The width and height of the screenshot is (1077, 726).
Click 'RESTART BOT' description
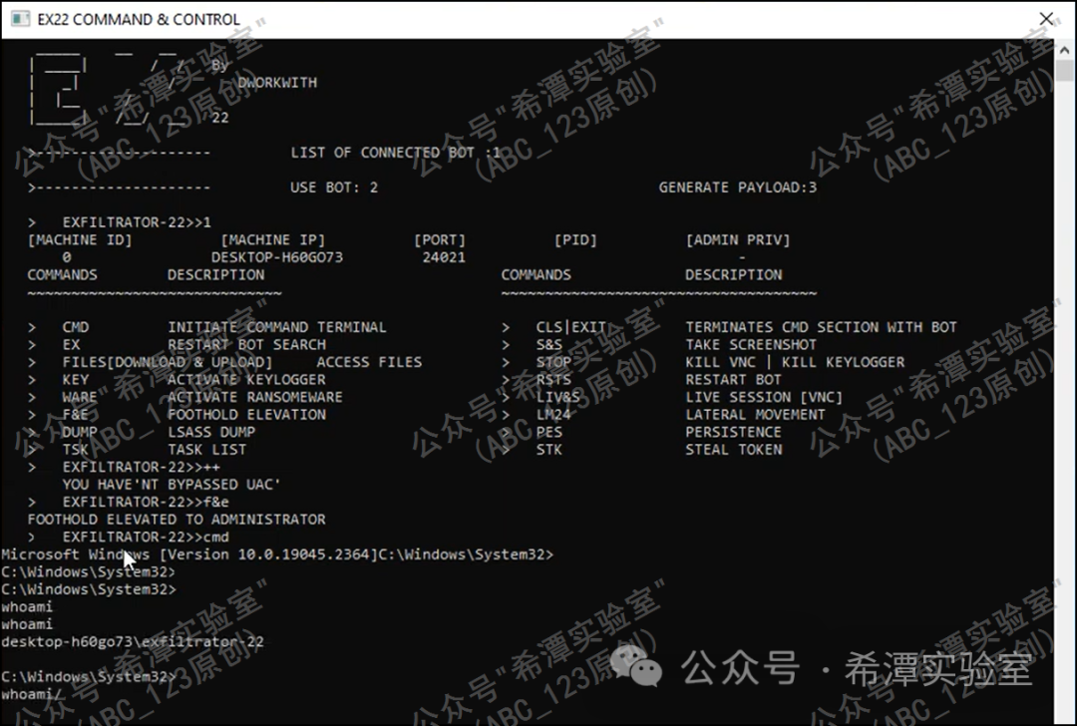click(x=733, y=380)
